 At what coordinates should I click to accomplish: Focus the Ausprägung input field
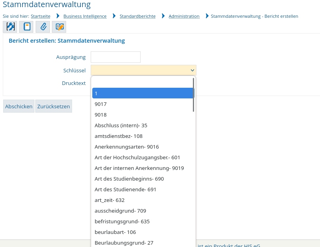tap(116, 57)
